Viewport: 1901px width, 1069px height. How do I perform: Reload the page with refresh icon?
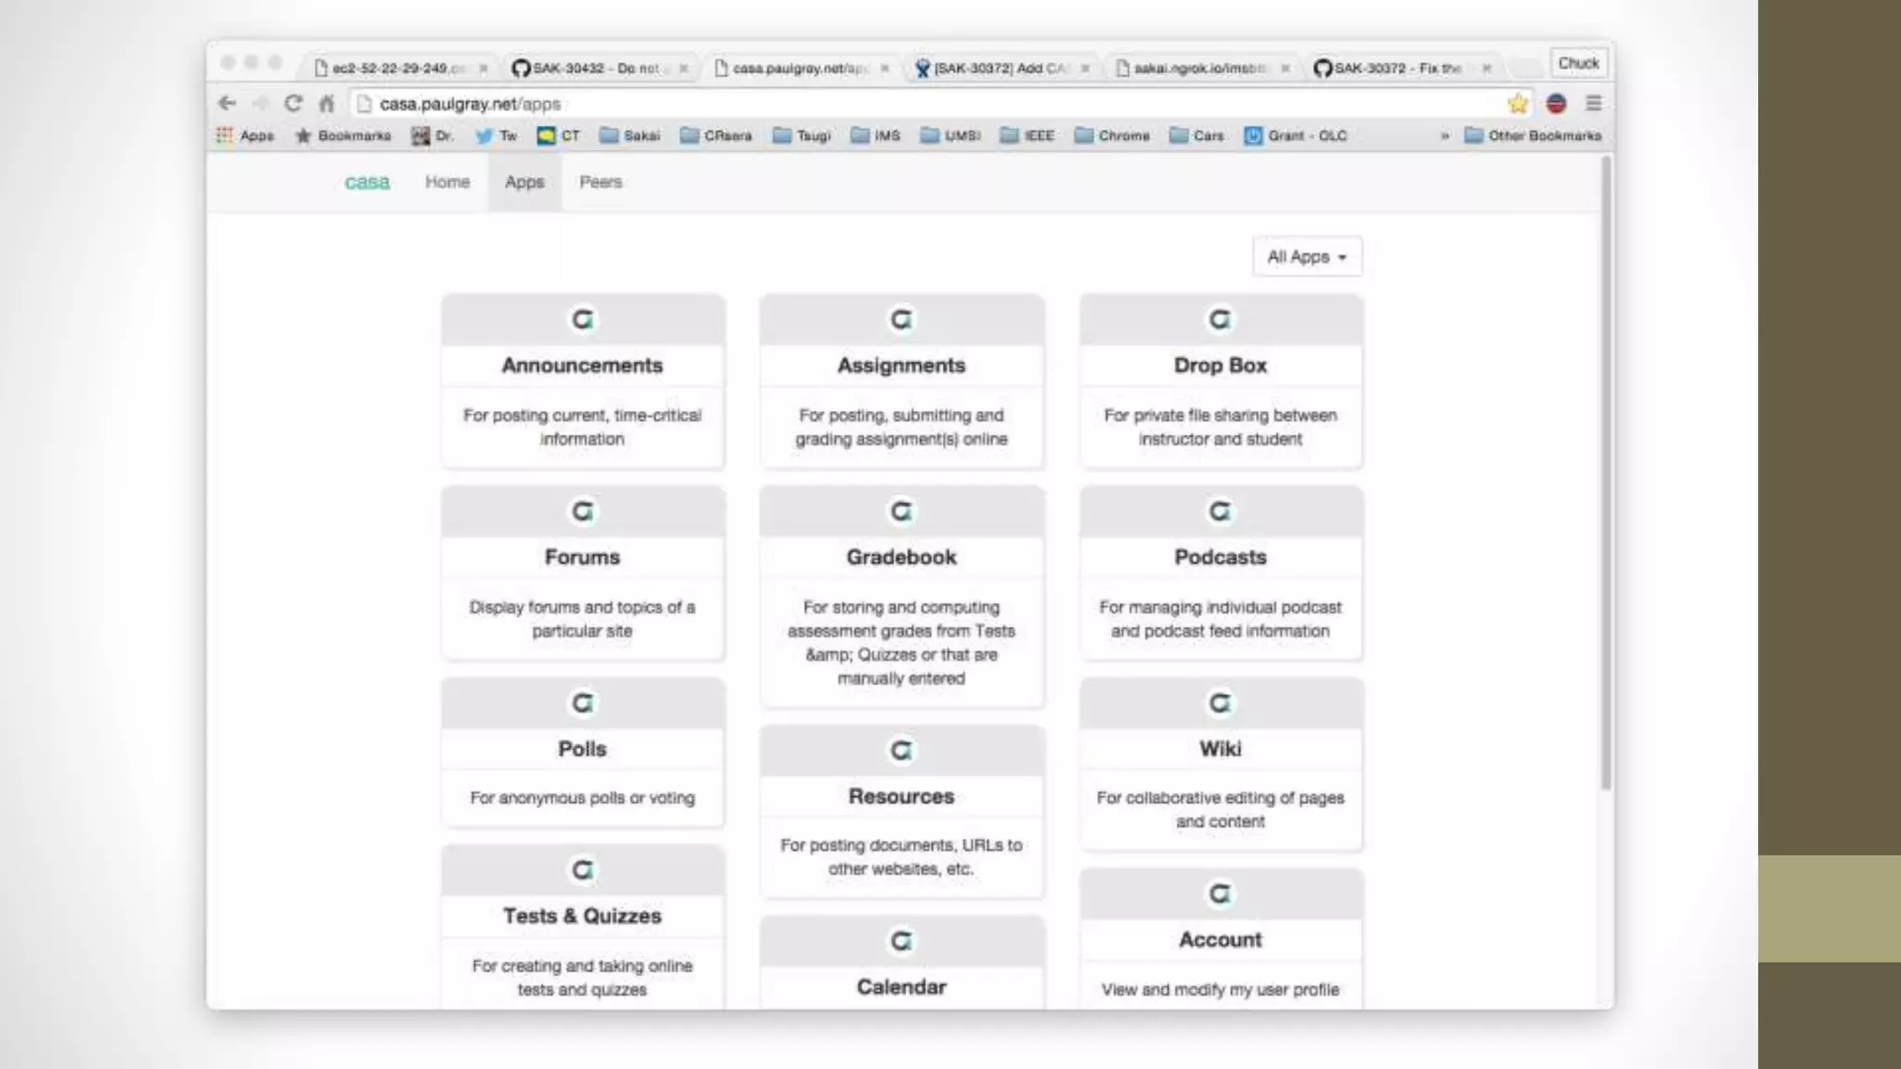293,103
